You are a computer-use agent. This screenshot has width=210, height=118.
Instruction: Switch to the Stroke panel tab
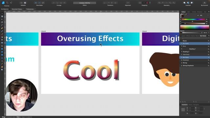click(x=194, y=12)
